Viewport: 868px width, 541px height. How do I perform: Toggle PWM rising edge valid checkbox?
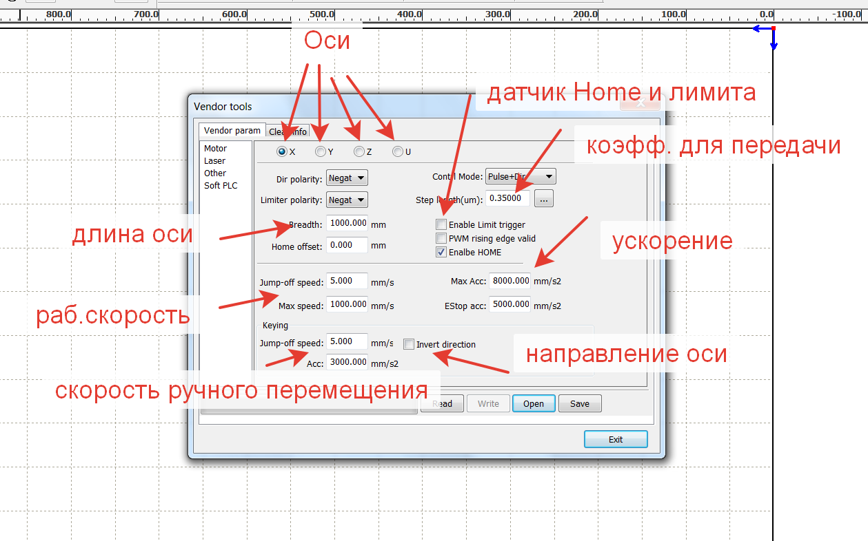[441, 238]
